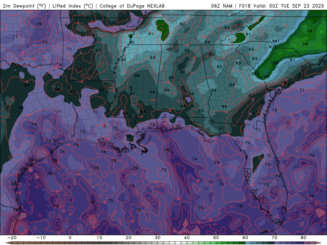Click the 40 label on the color scale
Screen dimensions: 327x245
pyautogui.click(x=187, y=238)
